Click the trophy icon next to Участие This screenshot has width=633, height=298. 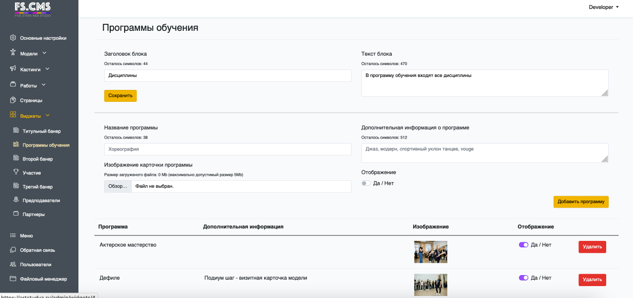point(16,172)
